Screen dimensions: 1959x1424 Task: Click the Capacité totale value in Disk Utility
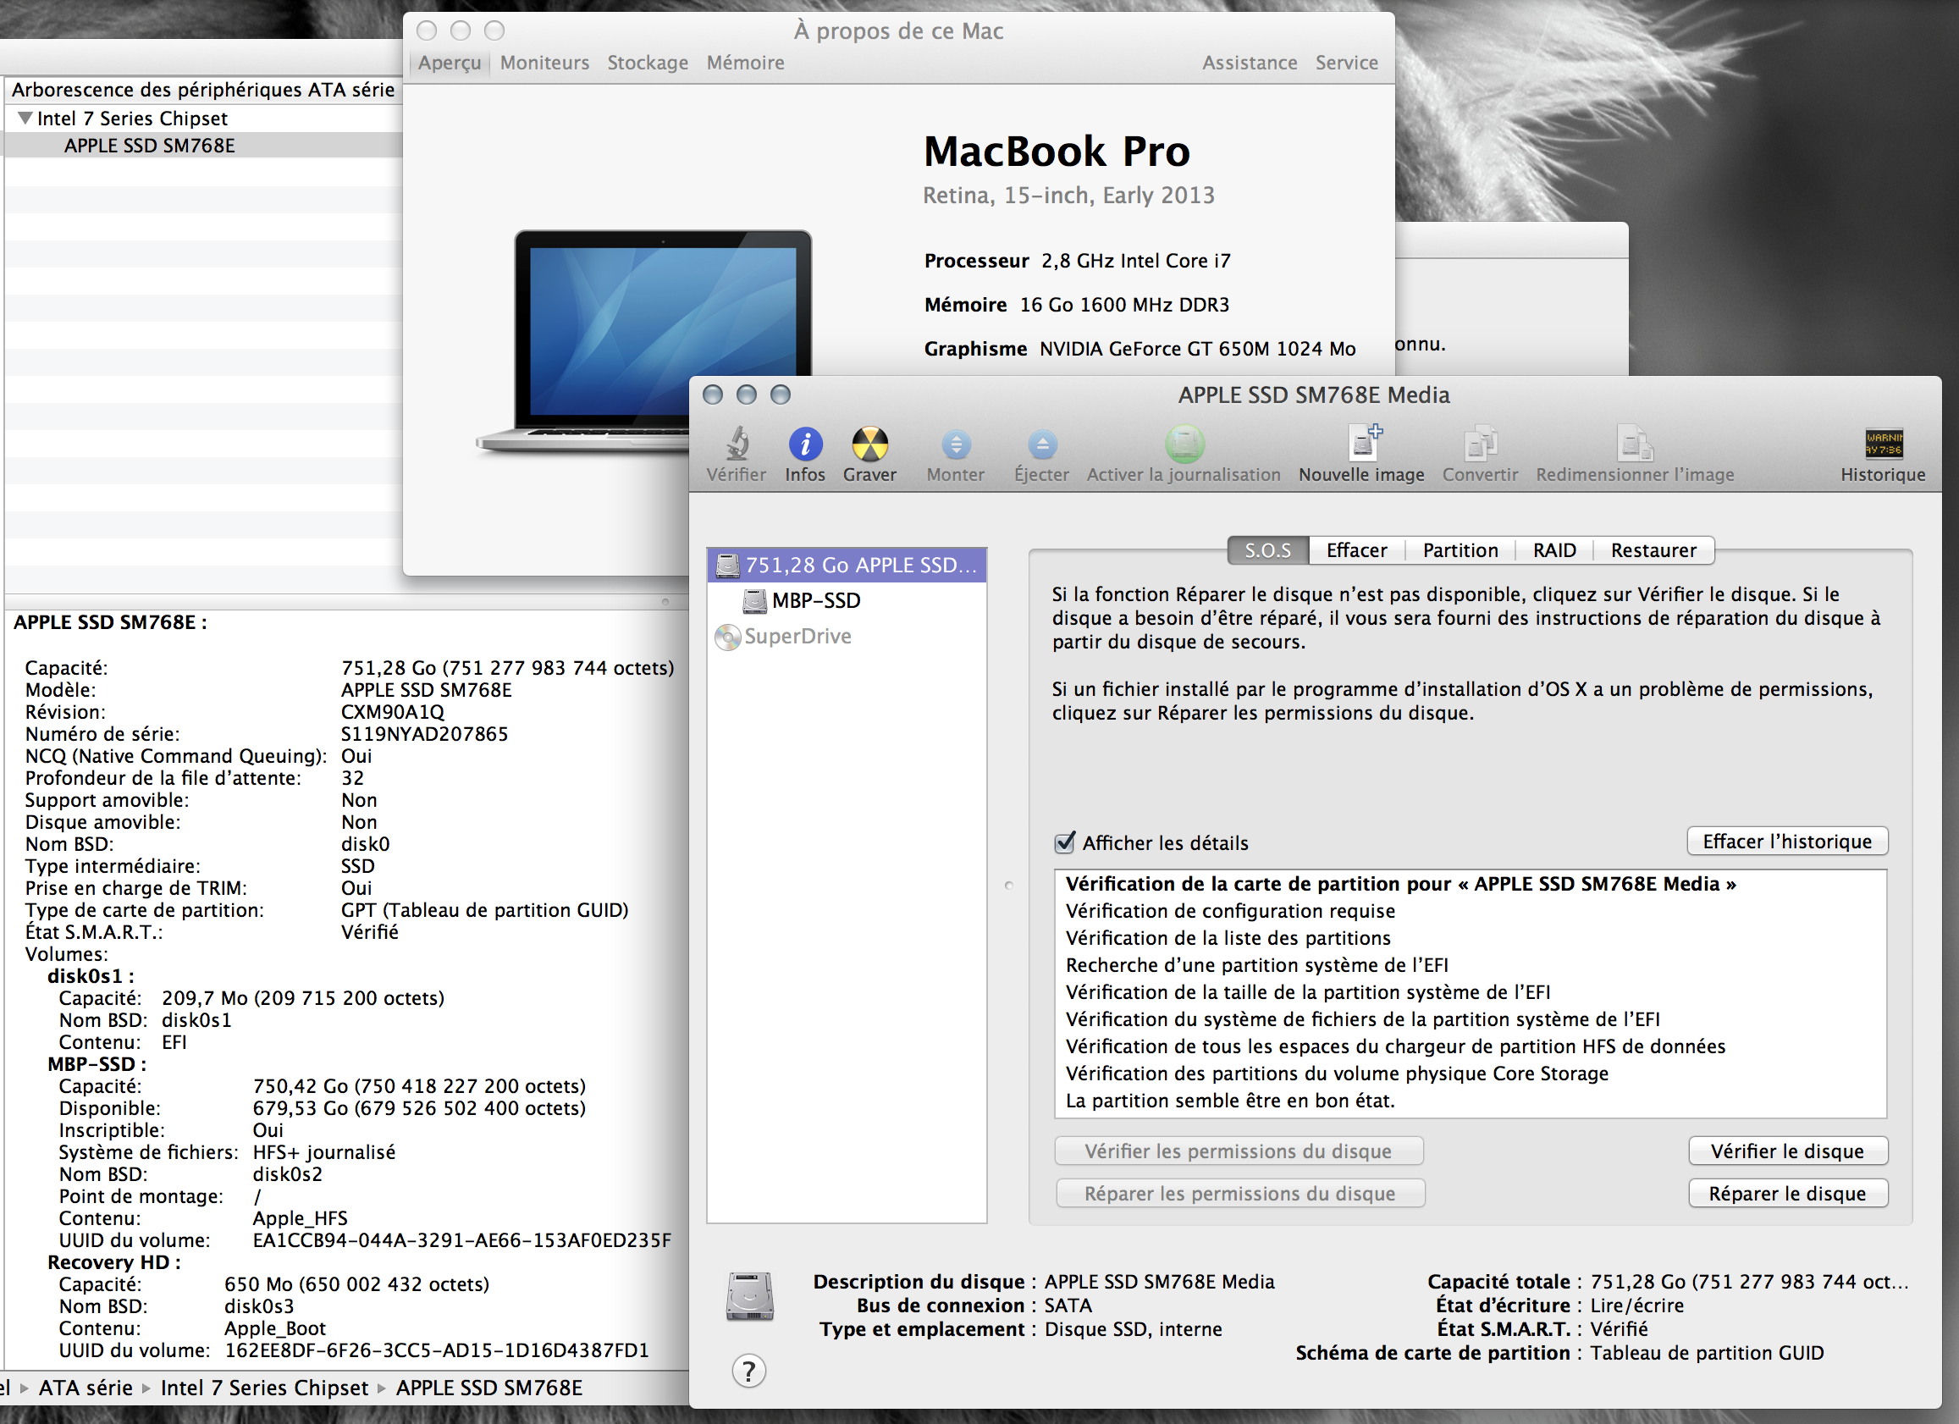[x=1749, y=1282]
